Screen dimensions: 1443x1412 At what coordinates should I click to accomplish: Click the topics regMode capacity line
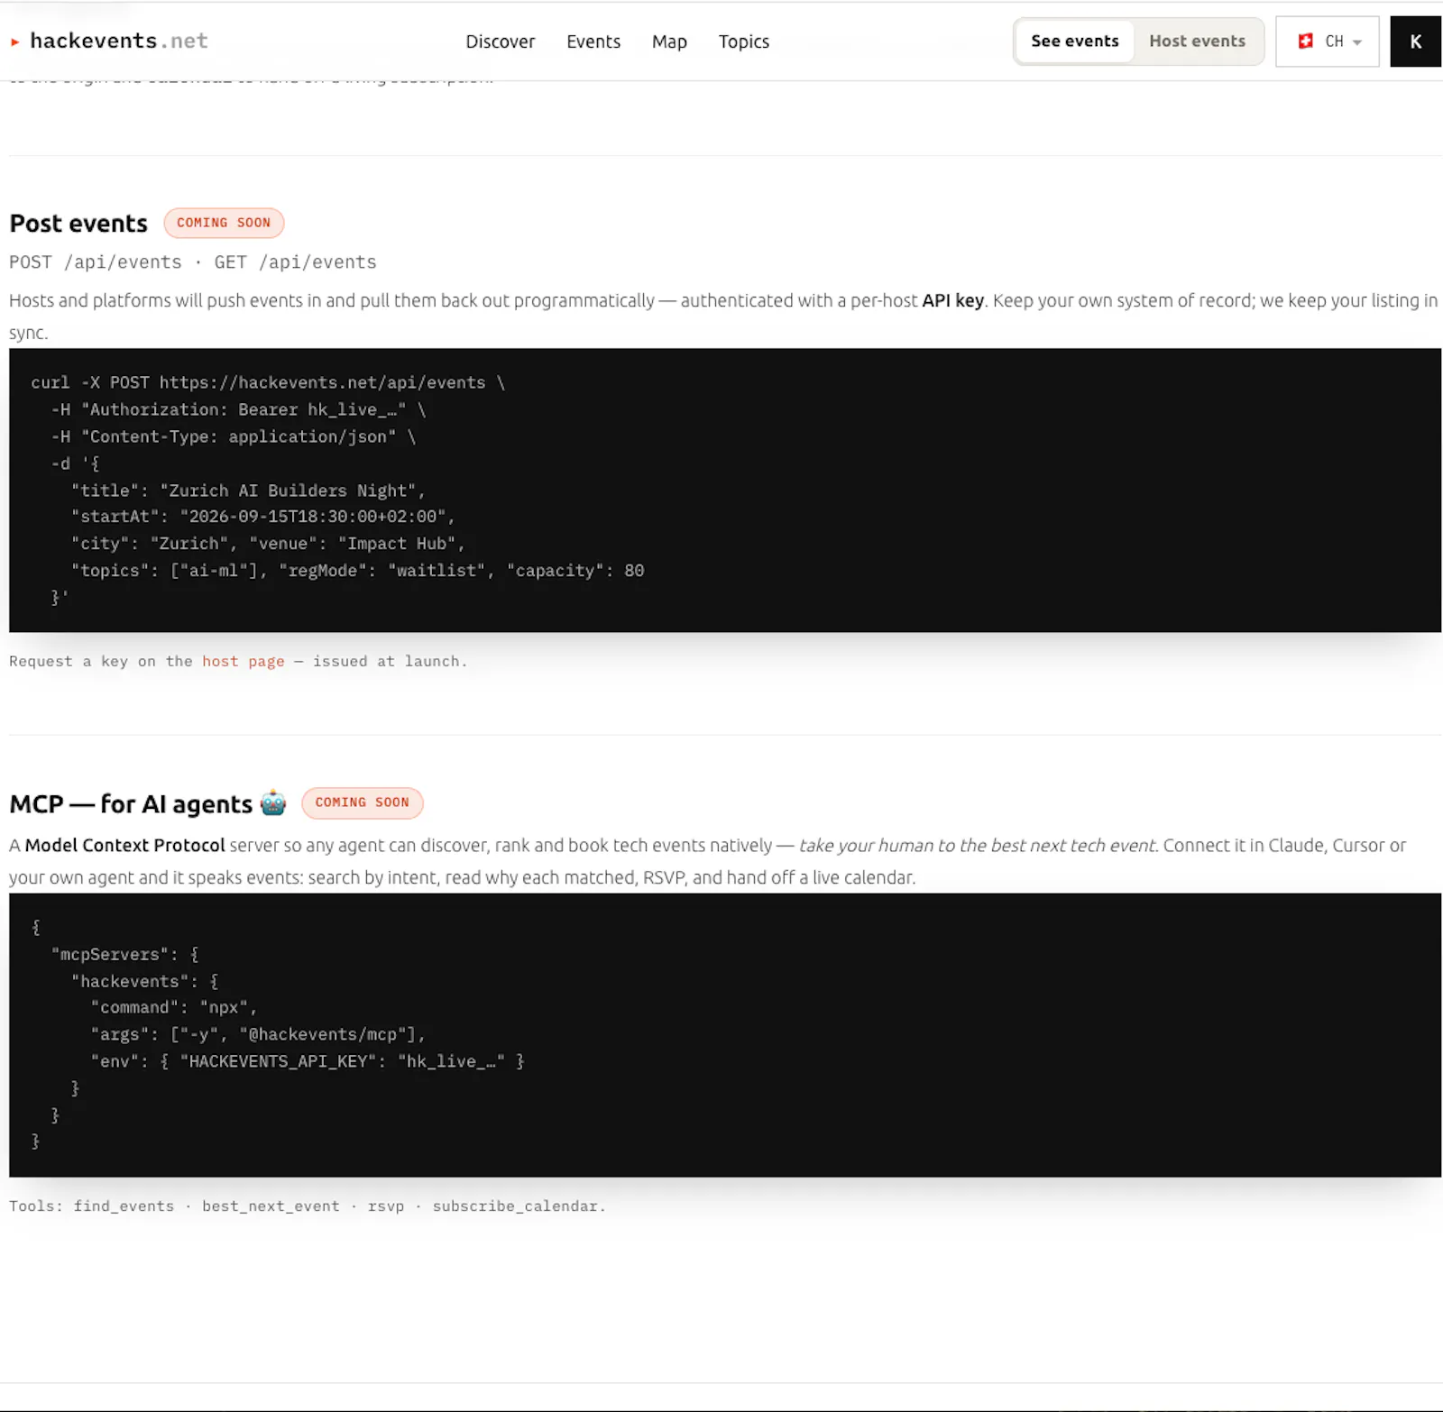coord(357,571)
